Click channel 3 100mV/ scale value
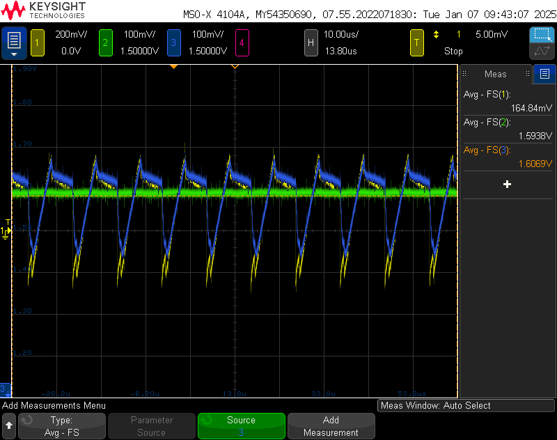 207,34
